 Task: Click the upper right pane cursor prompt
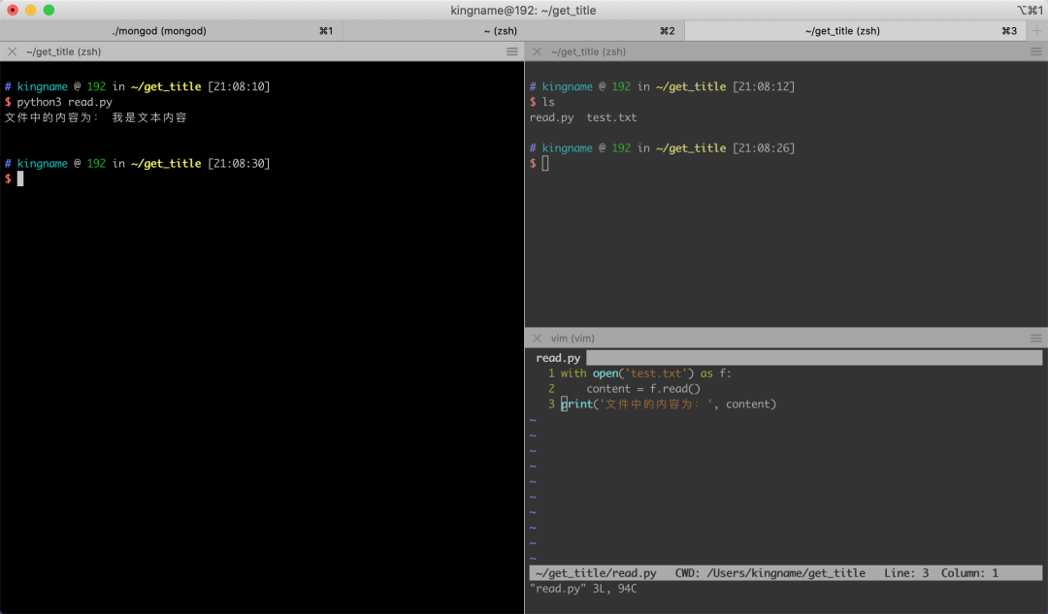point(544,164)
